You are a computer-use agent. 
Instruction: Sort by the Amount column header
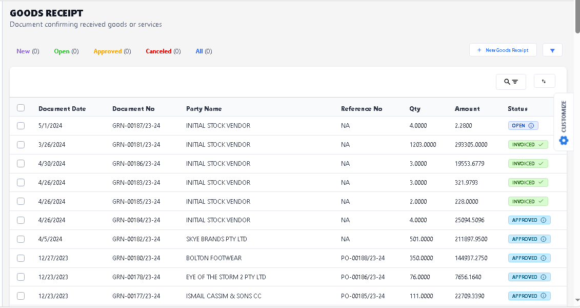[467, 109]
